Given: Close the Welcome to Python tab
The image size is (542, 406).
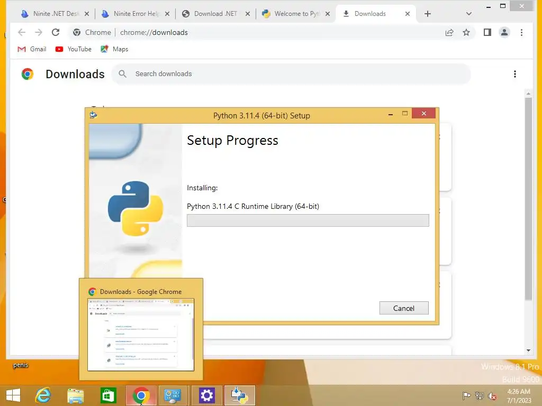Looking at the screenshot, I should tap(328, 14).
